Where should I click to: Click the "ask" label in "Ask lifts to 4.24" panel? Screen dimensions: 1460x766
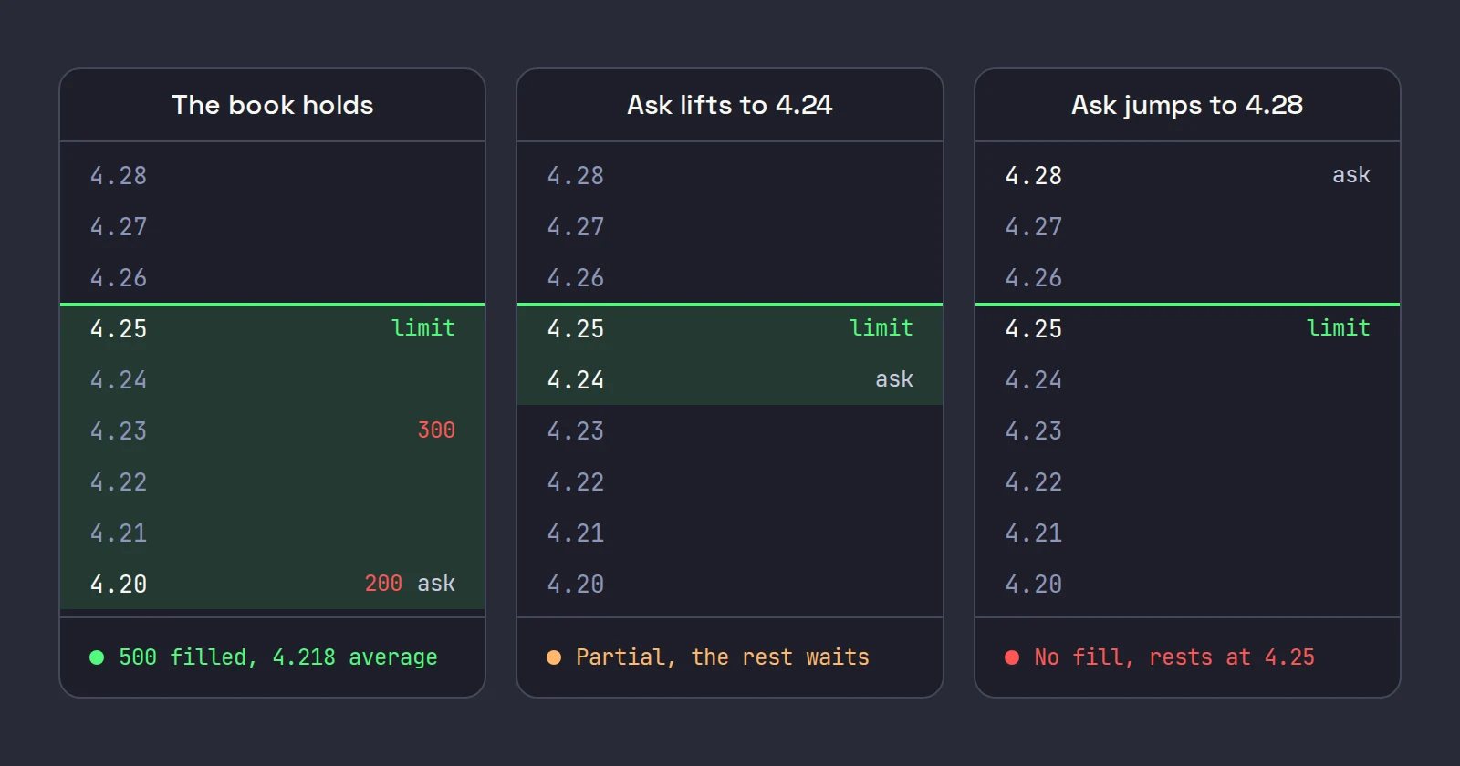coord(894,379)
